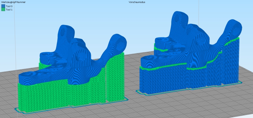Select the left model with green supports
253x118 pixels.
(x=72, y=70)
